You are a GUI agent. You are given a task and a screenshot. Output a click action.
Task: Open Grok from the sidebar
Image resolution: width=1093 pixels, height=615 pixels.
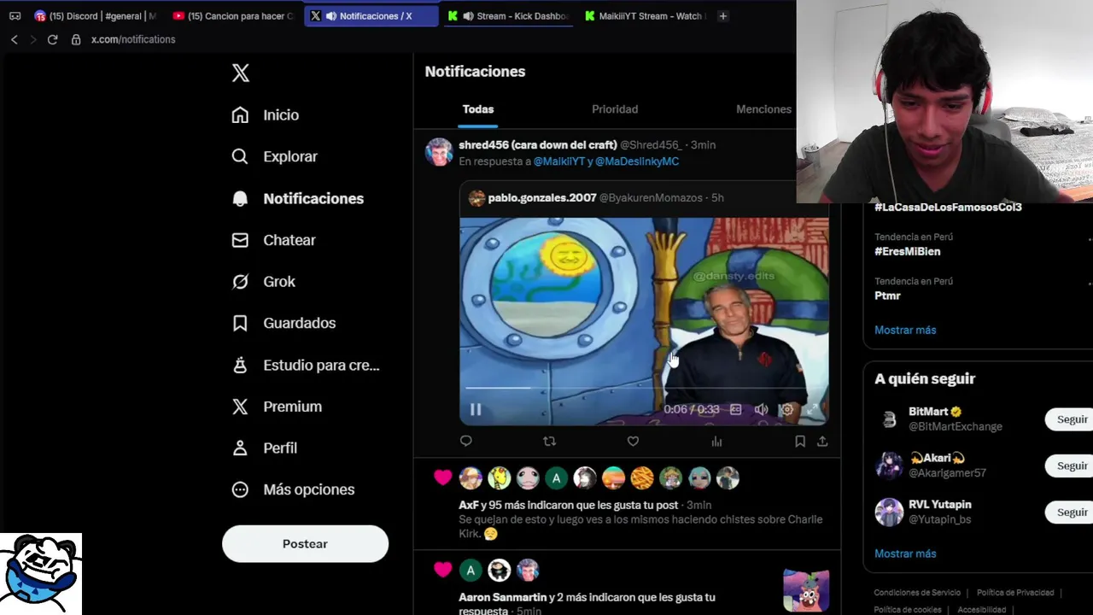click(264, 282)
